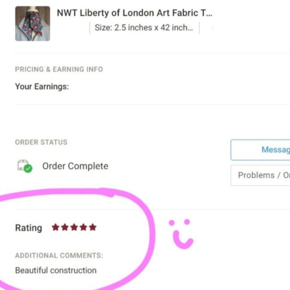Click the Size 2.5 inches x 42 inch text
This screenshot has width=290, height=290.
(x=143, y=27)
